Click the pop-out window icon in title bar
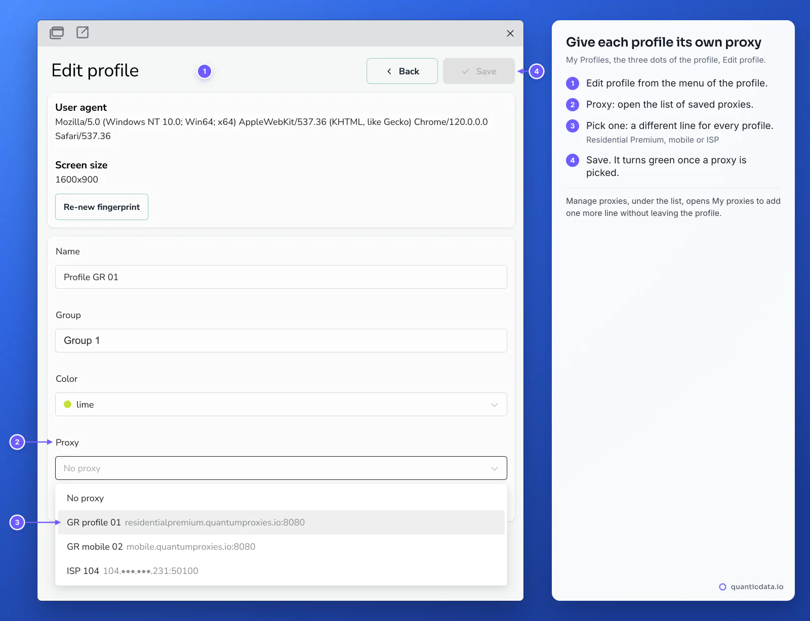Screen dimensions: 810x621 click(x=83, y=32)
